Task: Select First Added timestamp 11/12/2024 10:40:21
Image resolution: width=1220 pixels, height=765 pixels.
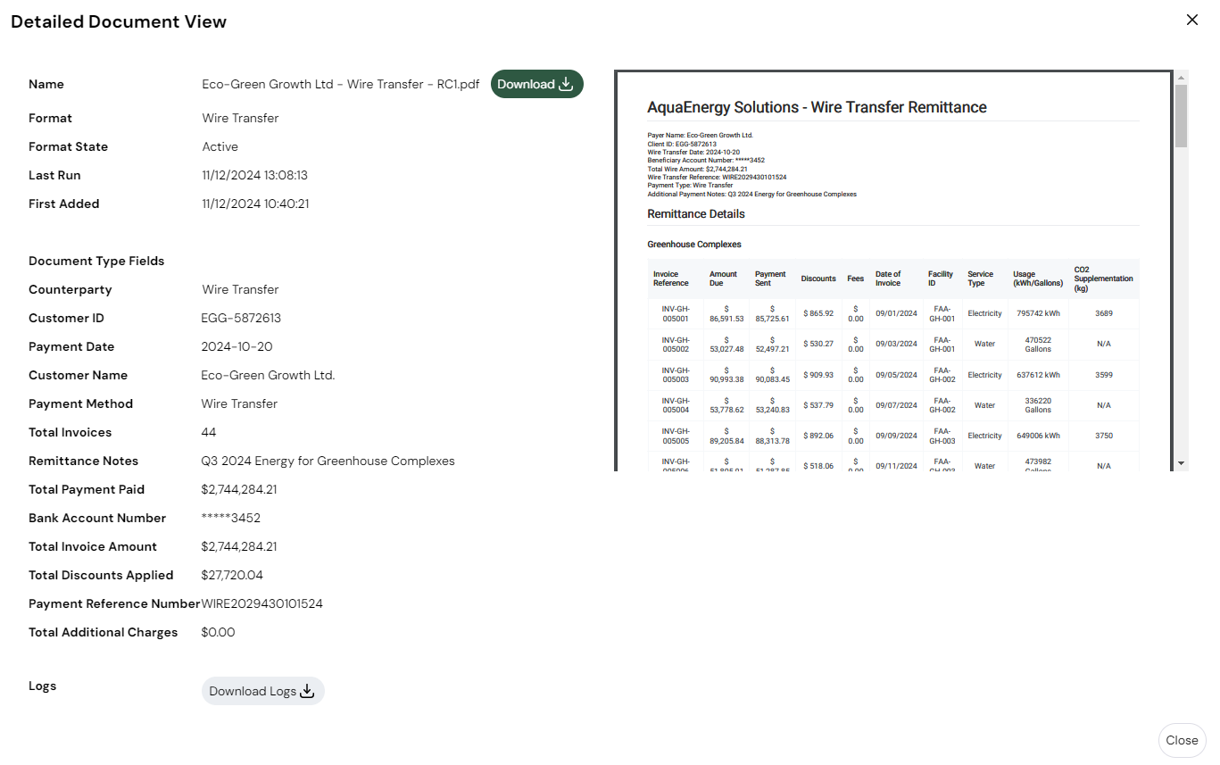Action: (256, 204)
